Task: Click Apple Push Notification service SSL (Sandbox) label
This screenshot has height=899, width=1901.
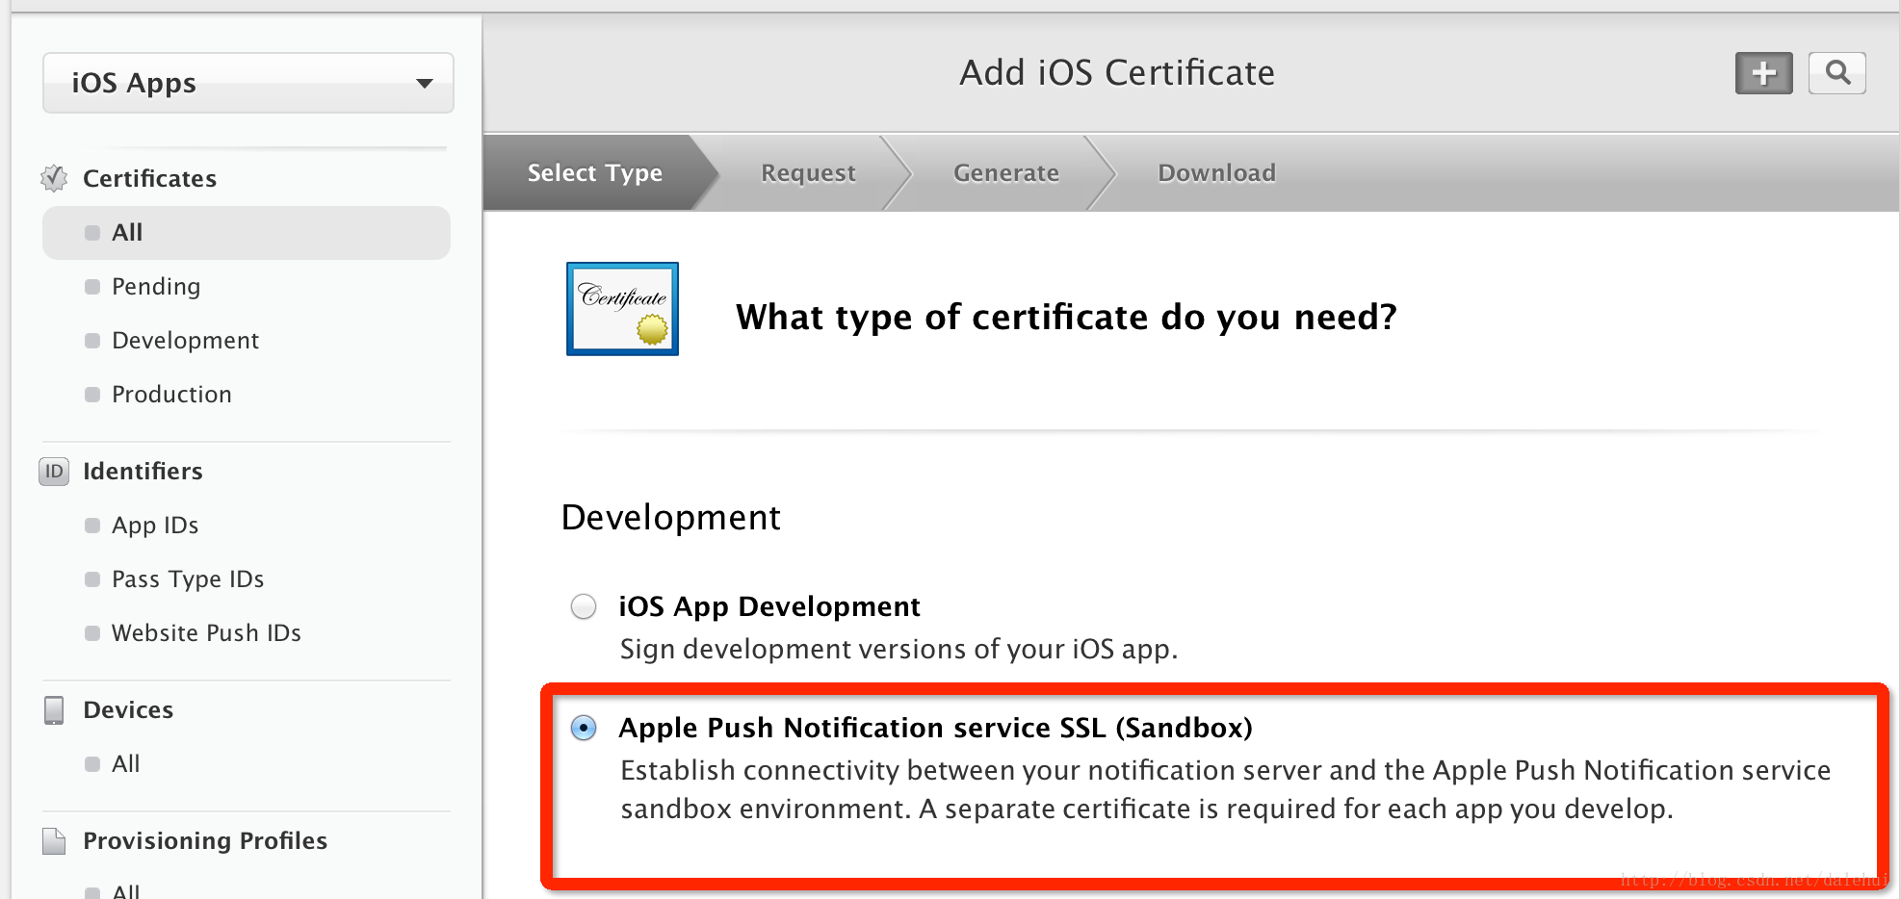Action: tap(935, 728)
